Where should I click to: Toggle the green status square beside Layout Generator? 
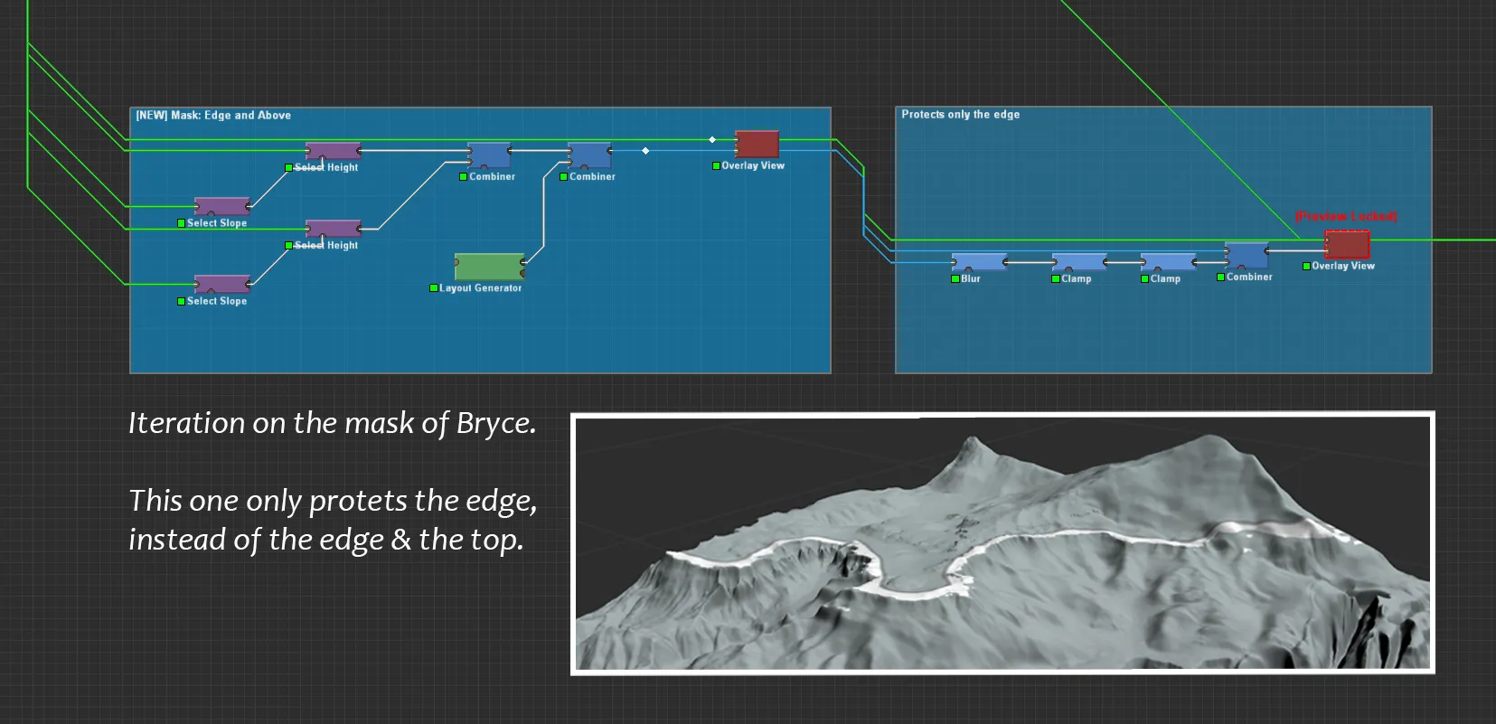click(x=434, y=288)
